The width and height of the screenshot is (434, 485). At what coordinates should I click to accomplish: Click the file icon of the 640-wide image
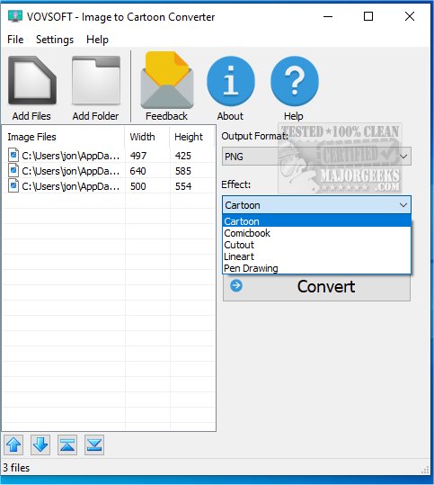pyautogui.click(x=13, y=170)
